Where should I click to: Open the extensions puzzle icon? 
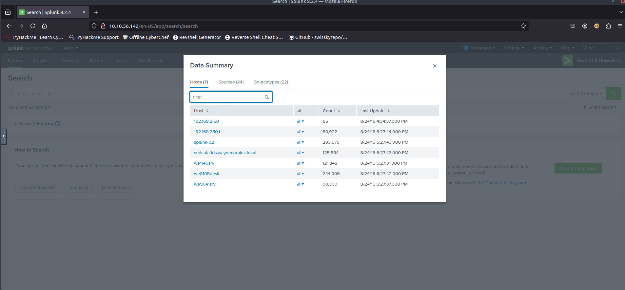(608, 26)
